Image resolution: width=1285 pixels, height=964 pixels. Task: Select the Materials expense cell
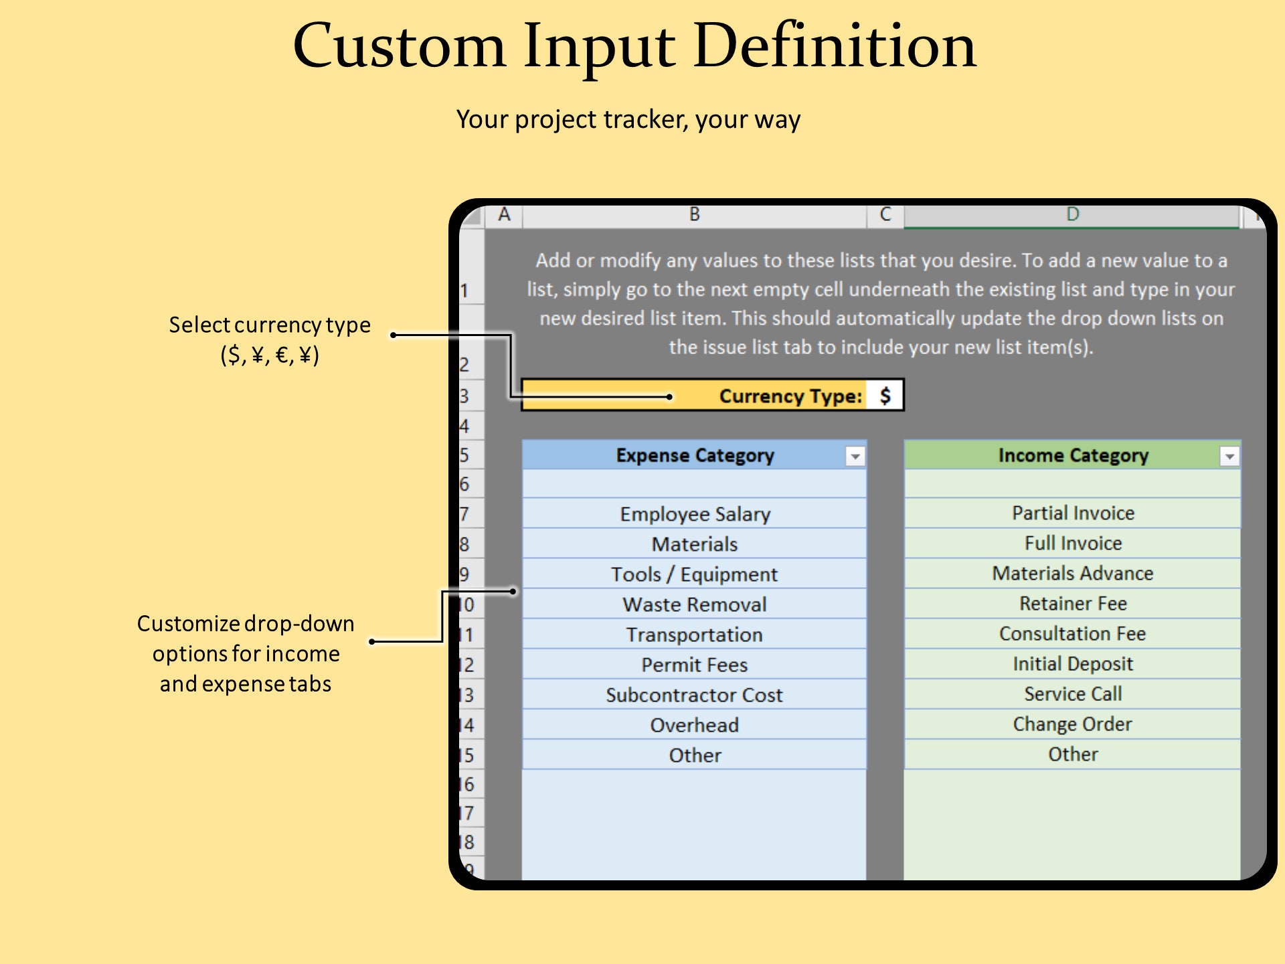pos(694,544)
